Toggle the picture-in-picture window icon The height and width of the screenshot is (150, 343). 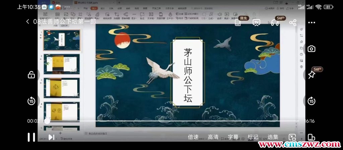pos(292,137)
